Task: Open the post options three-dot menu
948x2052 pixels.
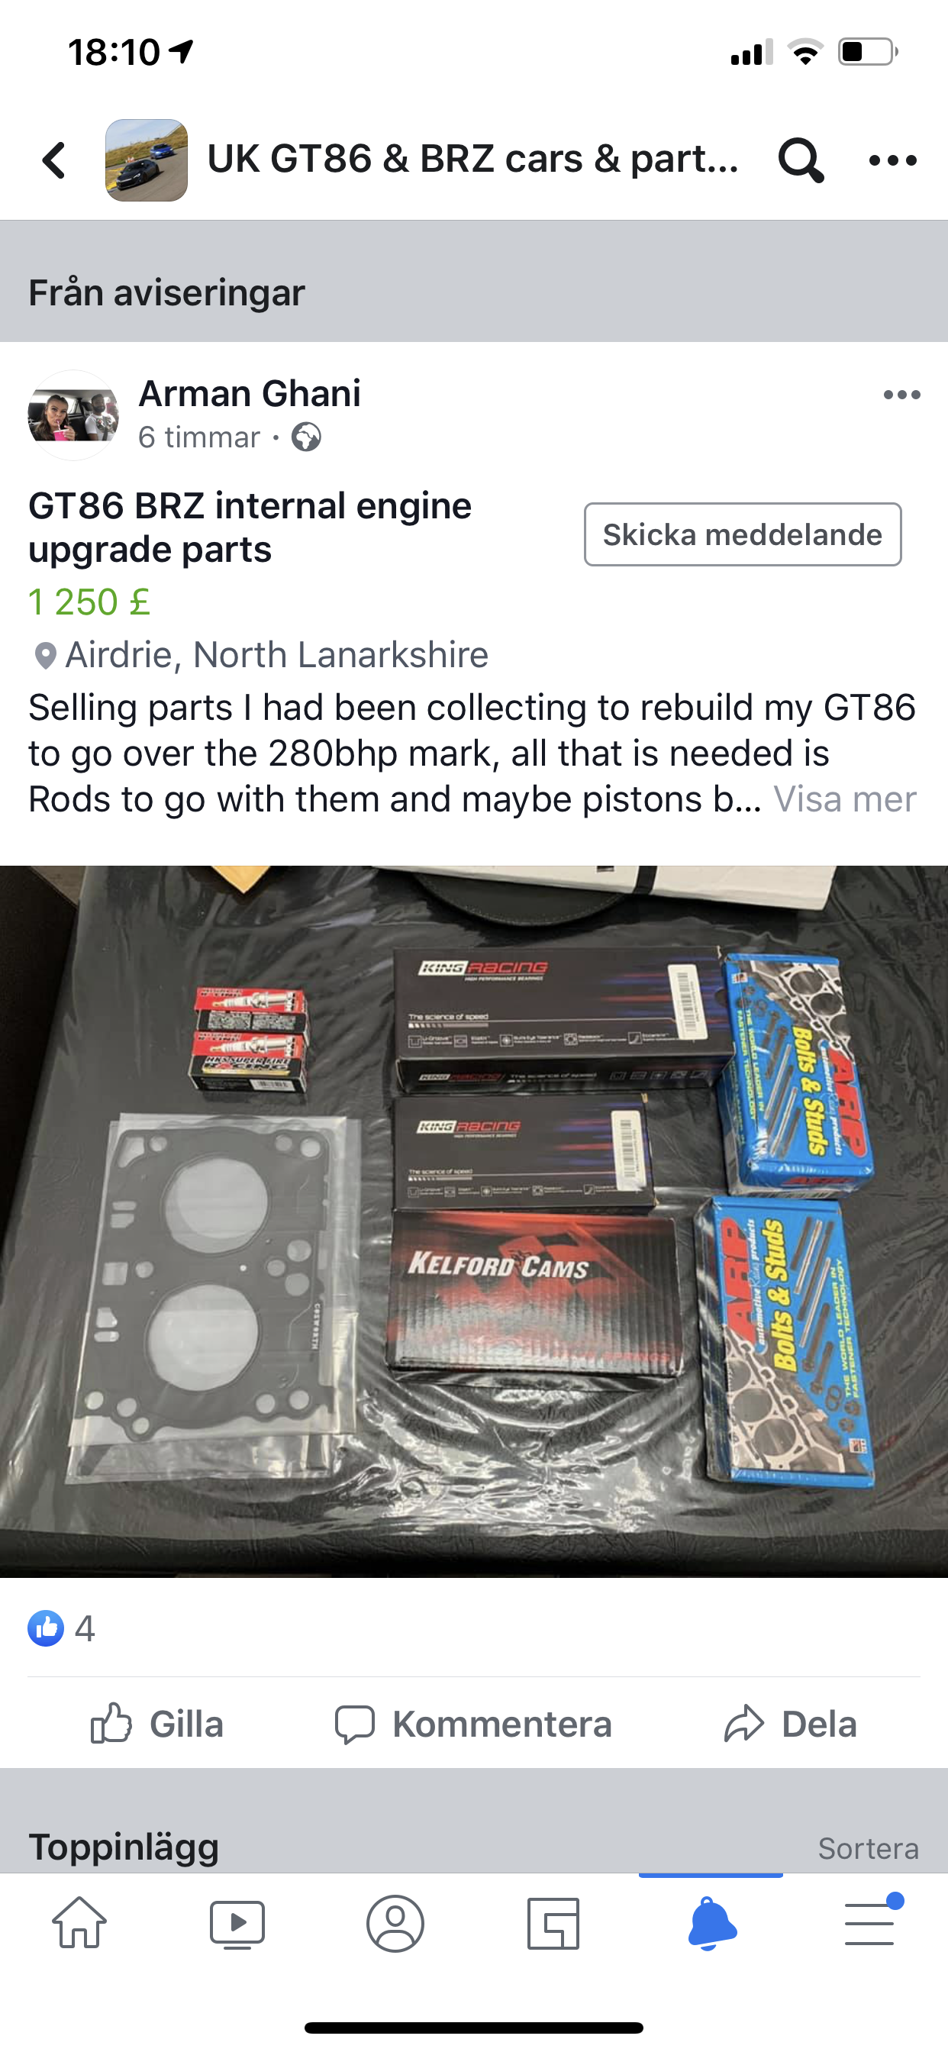Action: coord(901,395)
